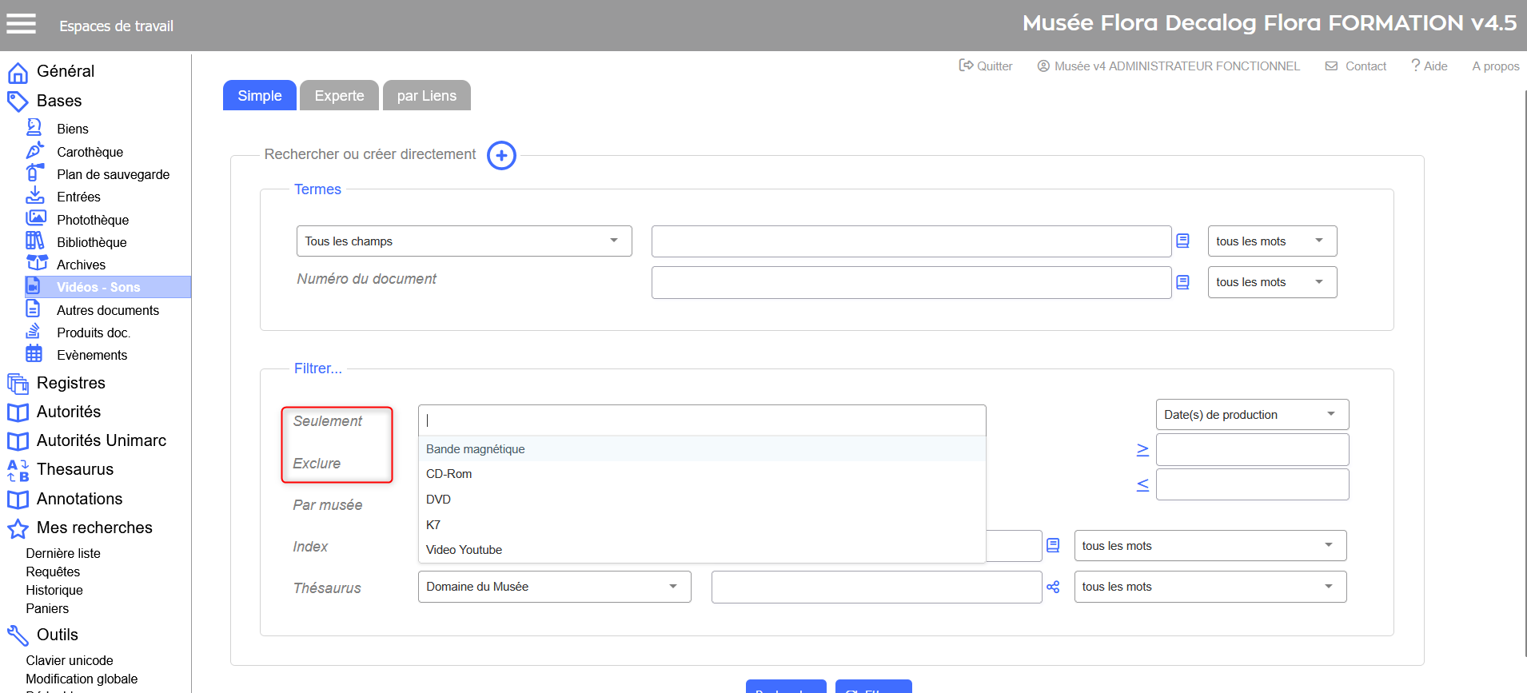Click the less-than-or-equal date icon
The image size is (1527, 693).
point(1142,484)
